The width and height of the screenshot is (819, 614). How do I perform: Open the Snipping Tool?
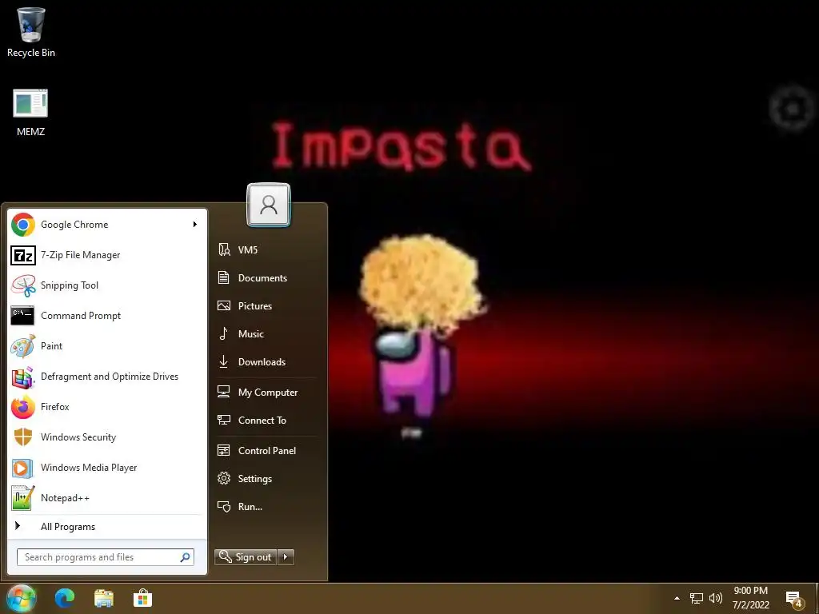pyautogui.click(x=107, y=285)
